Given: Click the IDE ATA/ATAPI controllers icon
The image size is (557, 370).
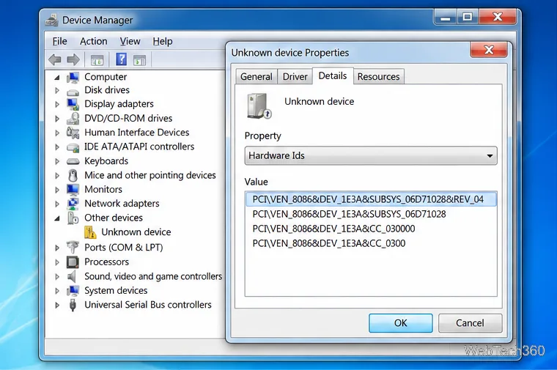Looking at the screenshot, I should click(73, 147).
